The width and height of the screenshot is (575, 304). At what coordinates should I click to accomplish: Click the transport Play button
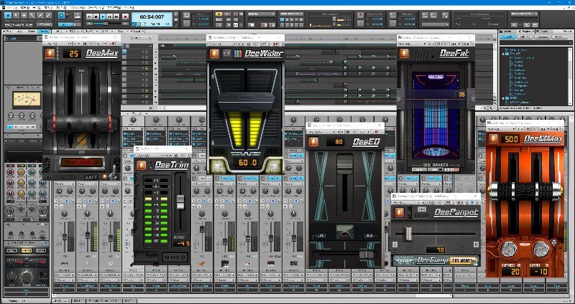point(103,16)
